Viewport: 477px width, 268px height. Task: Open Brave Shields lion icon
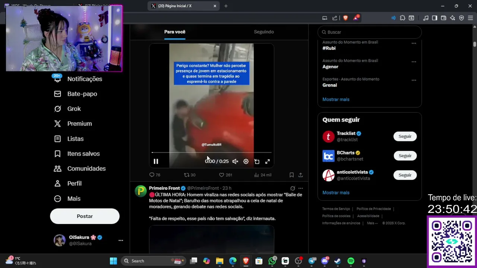[345, 18]
